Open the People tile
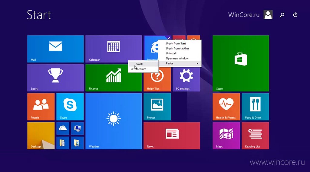 [x=41, y=107]
